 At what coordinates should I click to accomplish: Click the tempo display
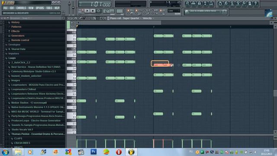click(109, 11)
